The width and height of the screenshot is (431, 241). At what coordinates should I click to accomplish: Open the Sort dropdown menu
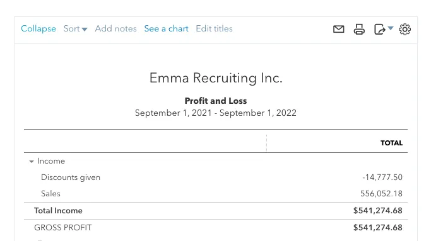coord(75,28)
